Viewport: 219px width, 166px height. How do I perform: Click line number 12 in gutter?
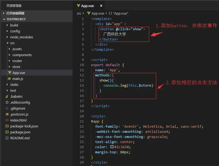coord(82,75)
